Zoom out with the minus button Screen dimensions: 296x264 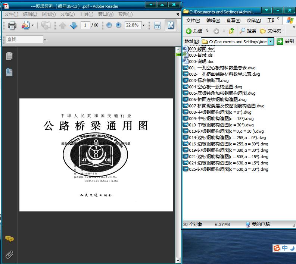click(109, 25)
